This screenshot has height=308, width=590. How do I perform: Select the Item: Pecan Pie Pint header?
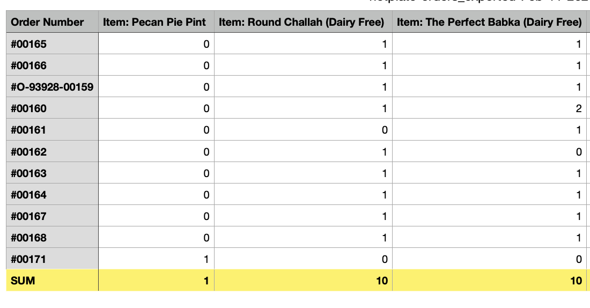[x=154, y=23]
